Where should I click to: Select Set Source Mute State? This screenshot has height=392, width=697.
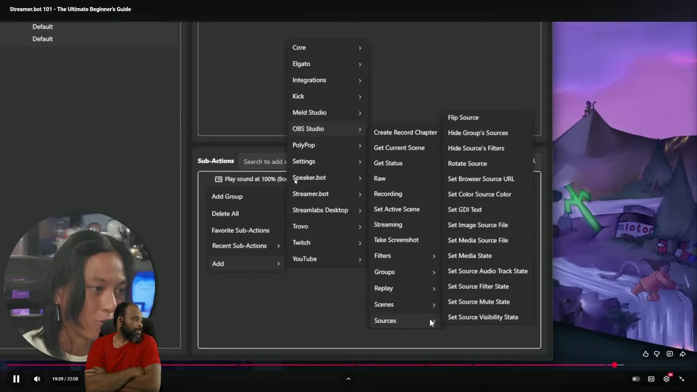point(479,302)
